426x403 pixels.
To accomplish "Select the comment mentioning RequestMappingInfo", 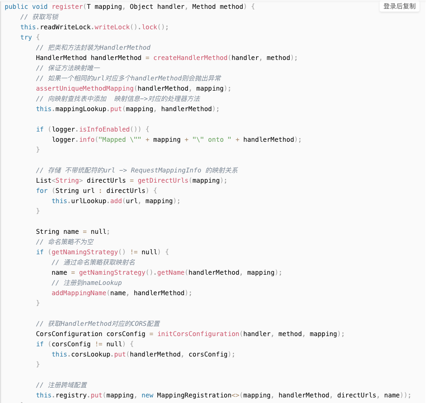I will pyautogui.click(x=137, y=170).
